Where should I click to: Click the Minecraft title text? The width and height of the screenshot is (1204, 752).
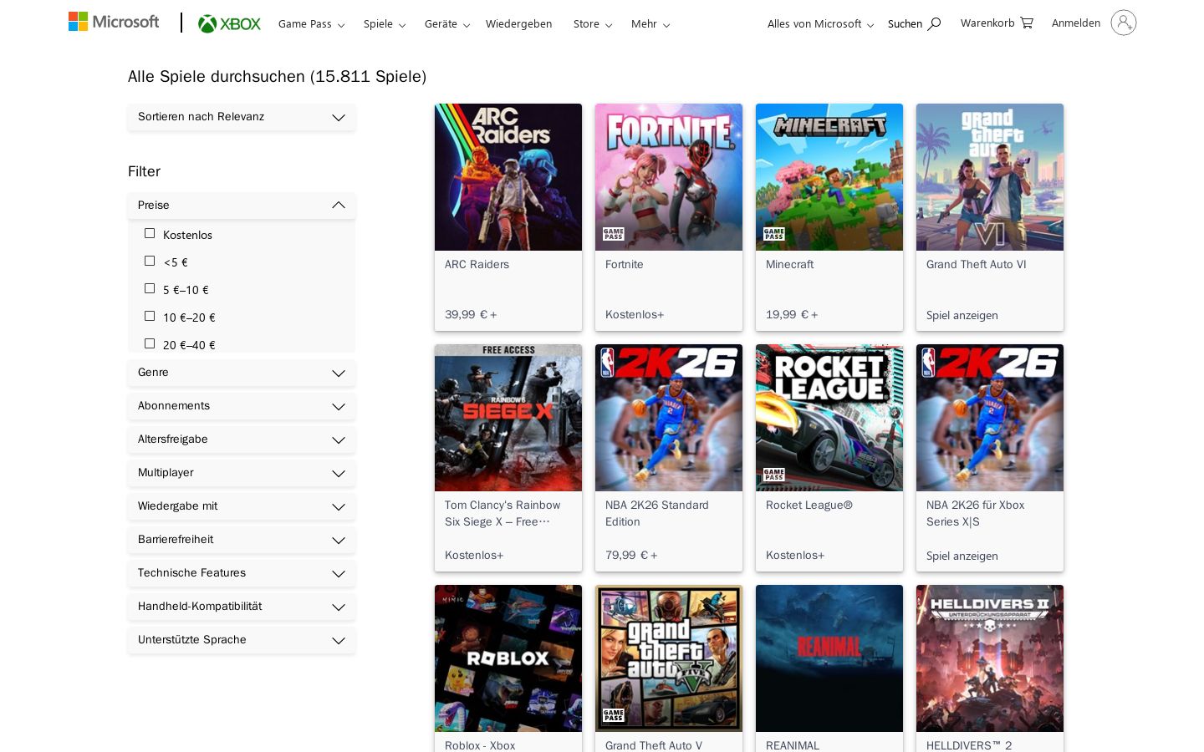pyautogui.click(x=789, y=265)
